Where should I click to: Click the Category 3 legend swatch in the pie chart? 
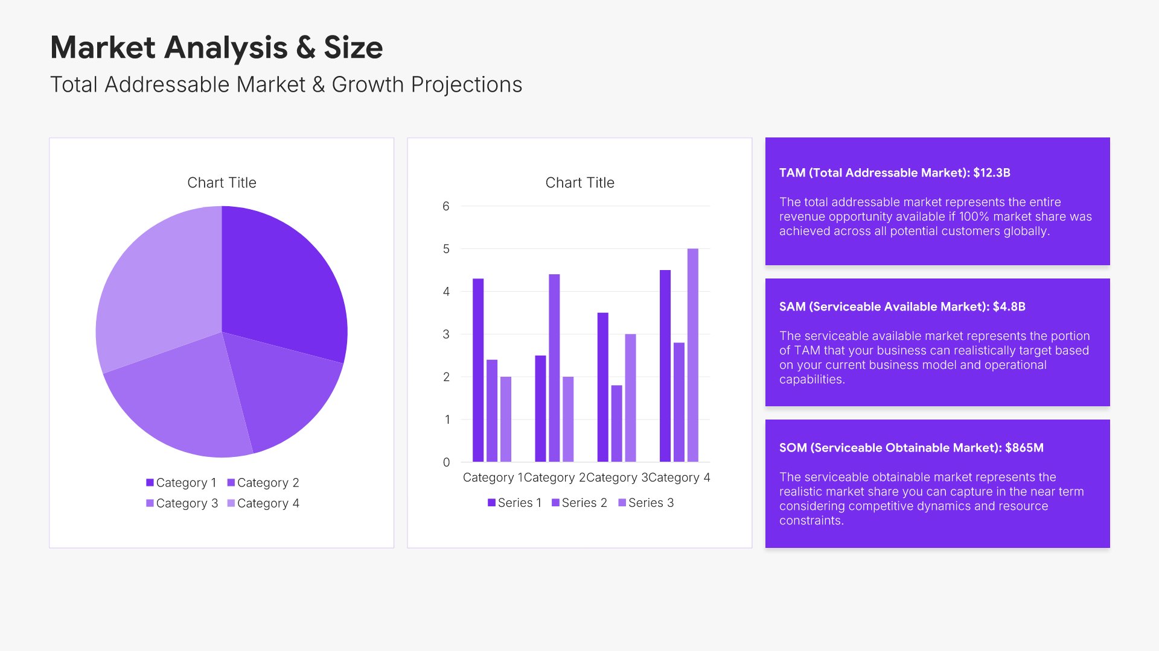pos(150,503)
